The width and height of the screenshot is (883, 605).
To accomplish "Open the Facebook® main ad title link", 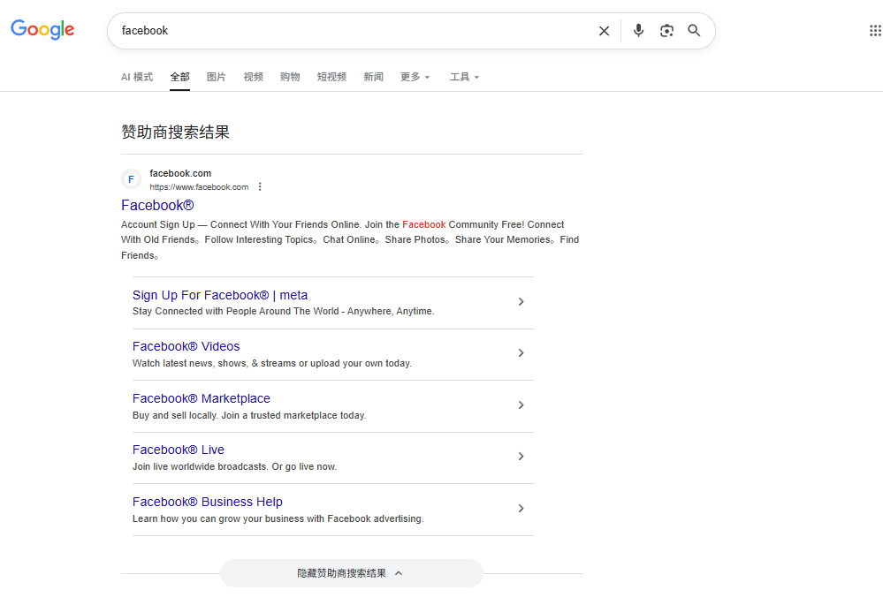I will click(x=157, y=206).
